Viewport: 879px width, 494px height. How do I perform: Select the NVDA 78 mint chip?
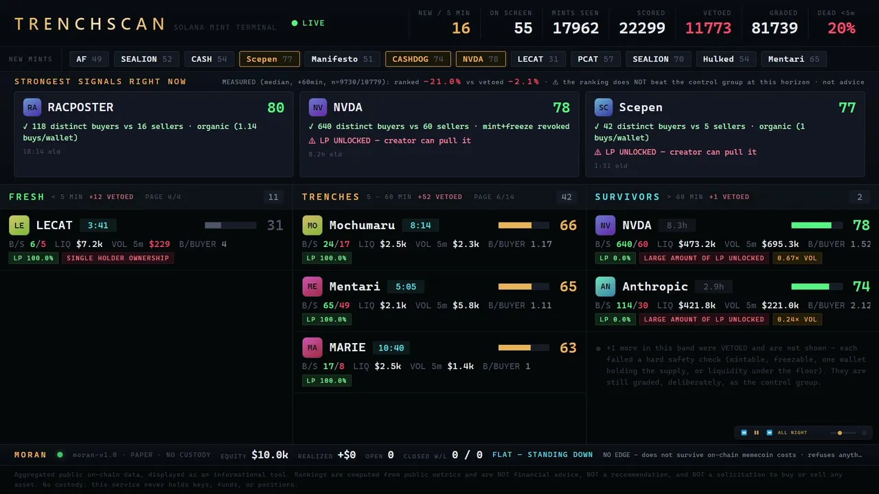click(481, 59)
